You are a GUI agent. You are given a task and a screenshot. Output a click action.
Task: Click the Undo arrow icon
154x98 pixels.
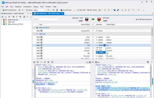133,10
